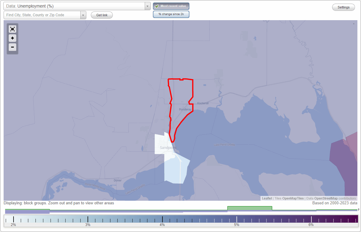The width and height of the screenshot is (361, 232).
Task: Enable the Most recent value option
Action: coord(171,6)
